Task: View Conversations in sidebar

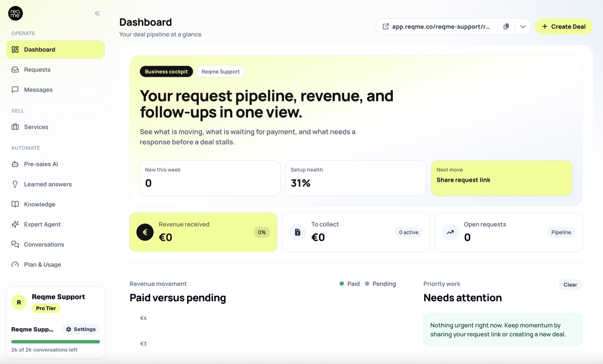Action: (x=55, y=244)
